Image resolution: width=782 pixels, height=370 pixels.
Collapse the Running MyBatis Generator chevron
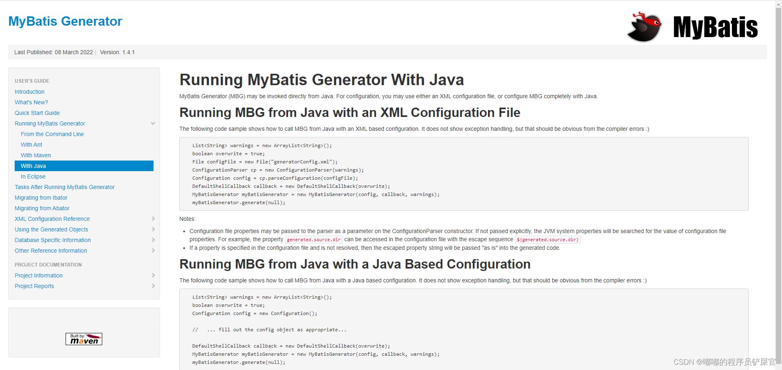pos(153,123)
